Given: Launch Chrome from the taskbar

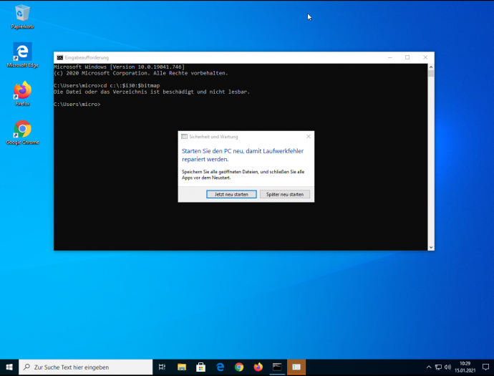Looking at the screenshot, I should (239, 367).
